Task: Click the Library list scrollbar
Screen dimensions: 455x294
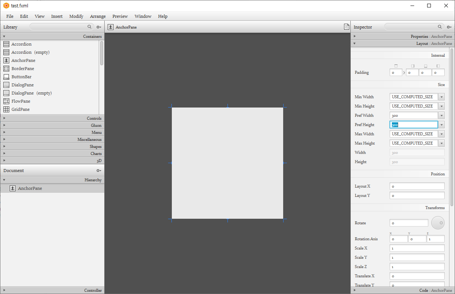Action: (x=102, y=53)
